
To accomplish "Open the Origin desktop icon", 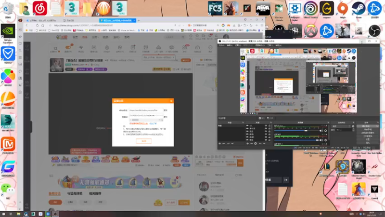I will (x=343, y=9).
